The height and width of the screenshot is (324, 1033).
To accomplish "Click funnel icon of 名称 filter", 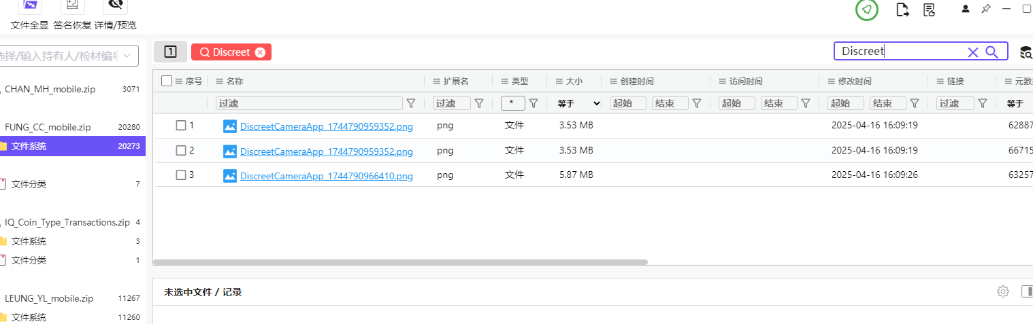I will pos(411,103).
